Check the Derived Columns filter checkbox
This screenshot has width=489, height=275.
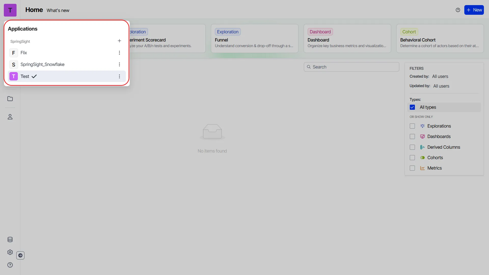pos(412,147)
